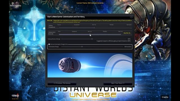Close the Start a New Game dialog
180x101 pixels.
(131, 17)
